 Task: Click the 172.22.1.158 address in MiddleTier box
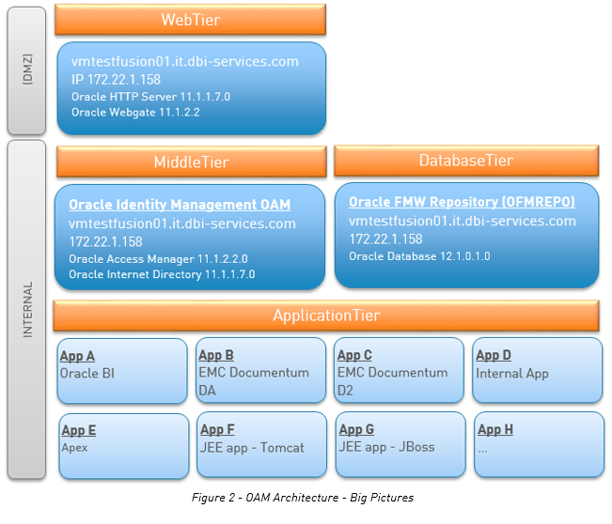point(105,241)
